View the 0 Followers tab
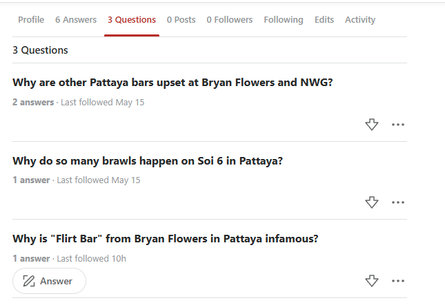This screenshot has width=445, height=305. (x=230, y=19)
